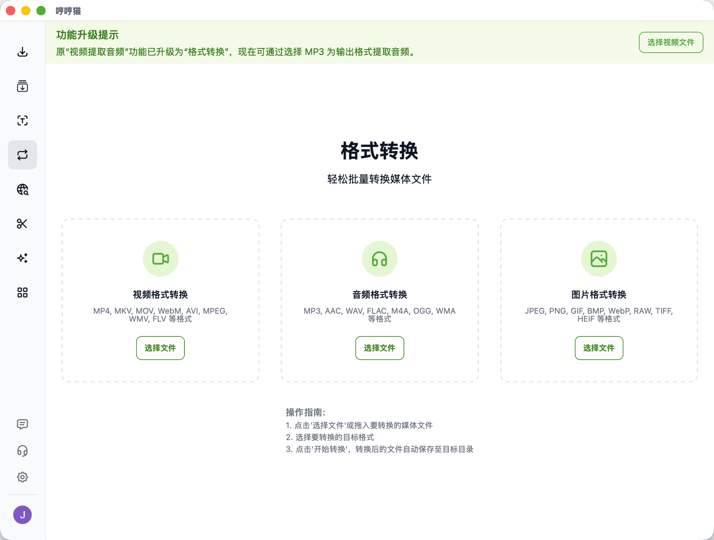
Task: Click the headphone icon in the audio card
Action: (x=379, y=258)
